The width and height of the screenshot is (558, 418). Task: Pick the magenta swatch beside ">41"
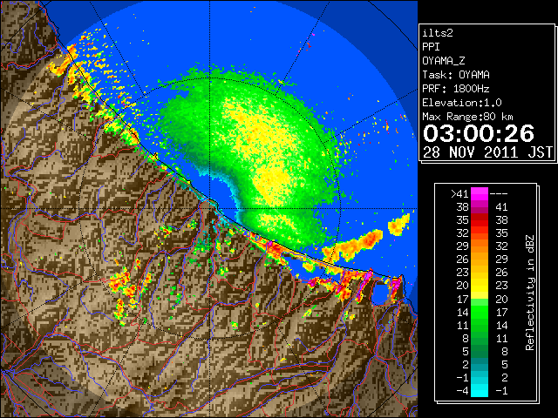coord(480,194)
